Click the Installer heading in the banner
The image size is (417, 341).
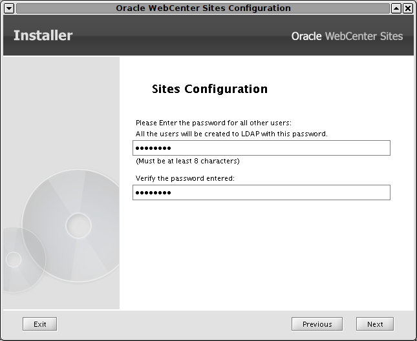click(x=43, y=36)
